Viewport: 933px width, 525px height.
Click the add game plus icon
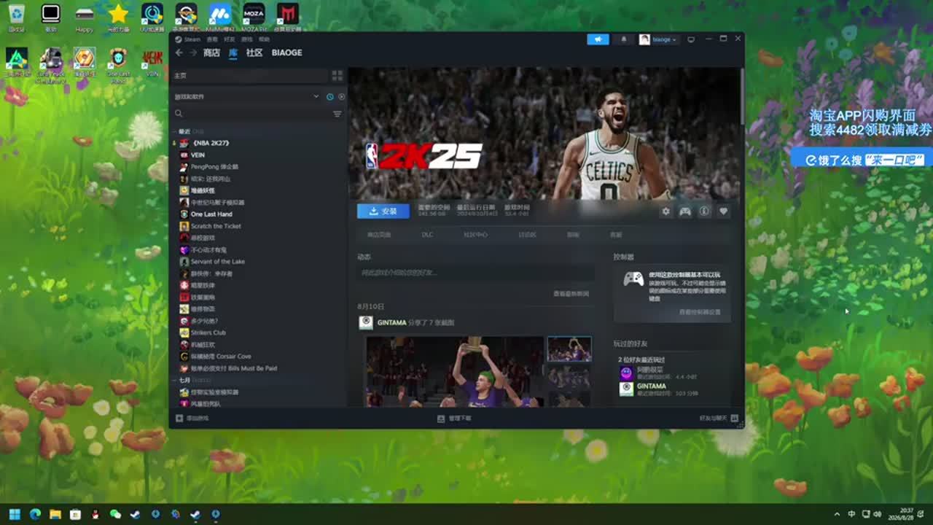179,419
